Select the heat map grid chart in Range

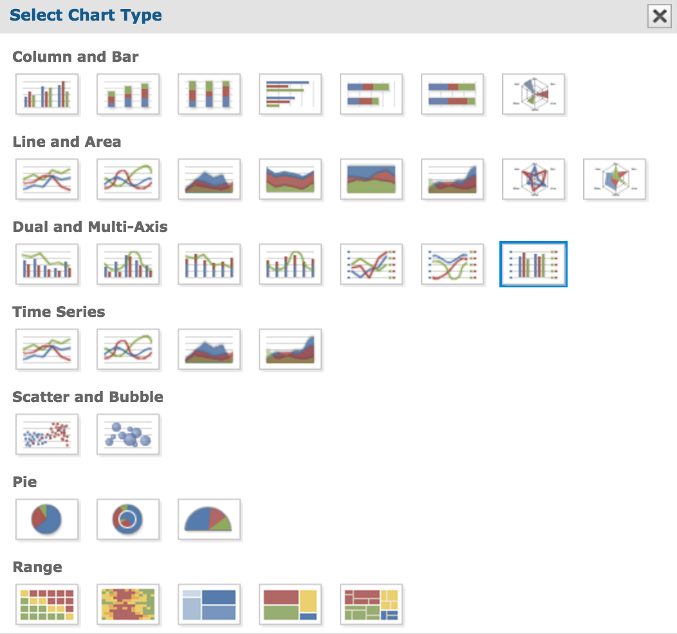tap(47, 604)
